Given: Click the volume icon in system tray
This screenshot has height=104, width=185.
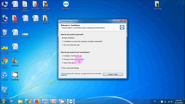Looking at the screenshot, I should point(172,101).
